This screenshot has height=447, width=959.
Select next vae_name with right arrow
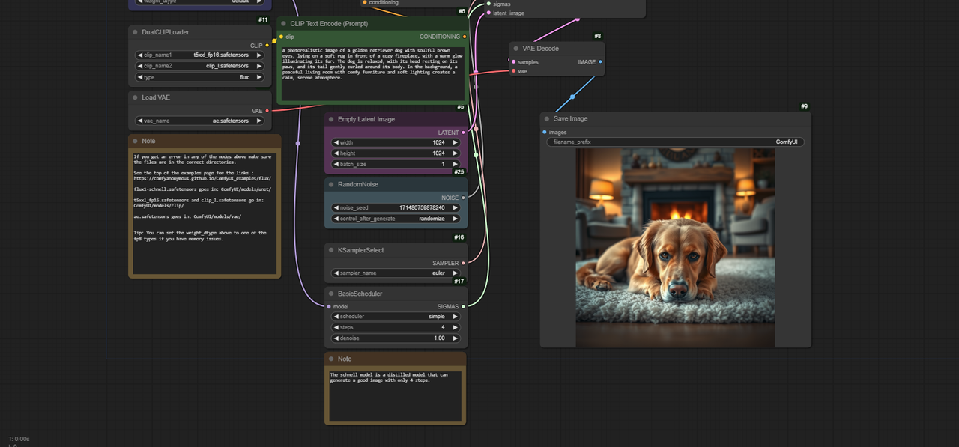pos(259,121)
